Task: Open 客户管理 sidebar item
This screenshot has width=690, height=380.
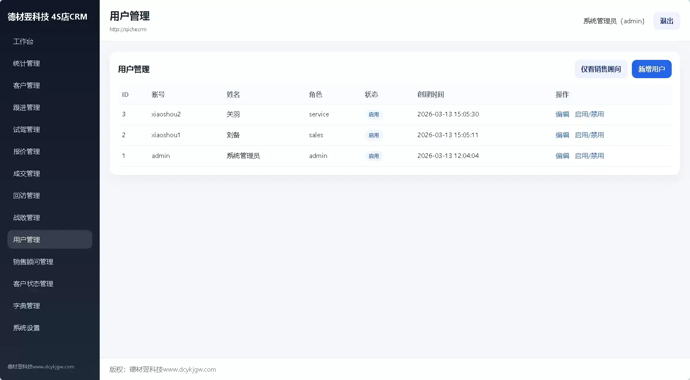Action: pos(27,86)
